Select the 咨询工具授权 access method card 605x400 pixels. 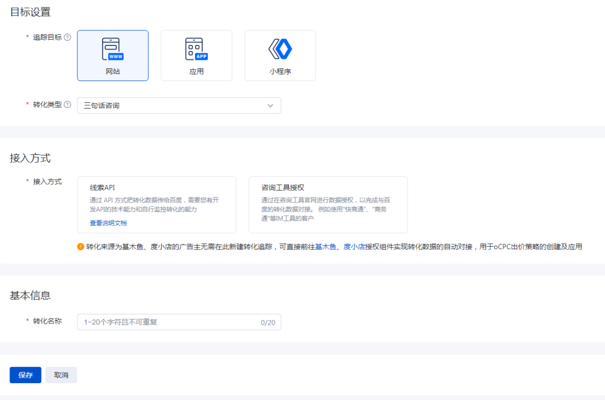328,204
